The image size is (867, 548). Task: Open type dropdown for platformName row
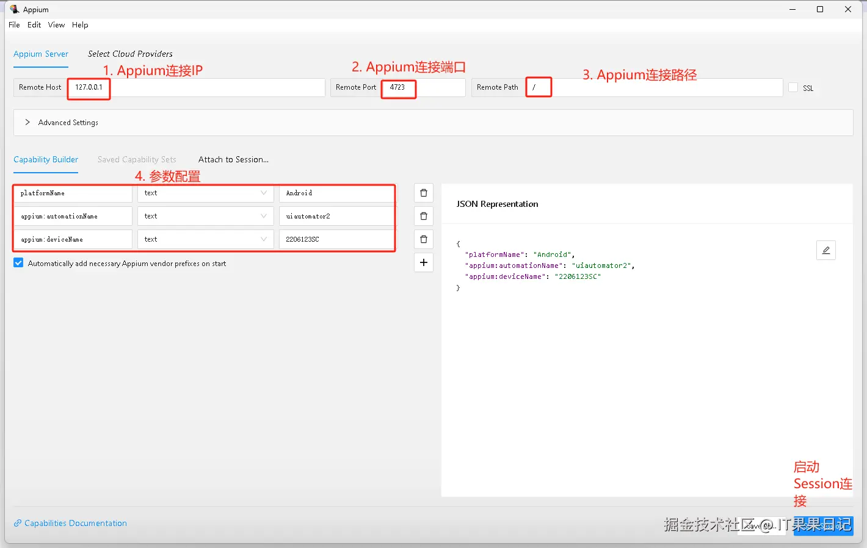click(x=206, y=193)
